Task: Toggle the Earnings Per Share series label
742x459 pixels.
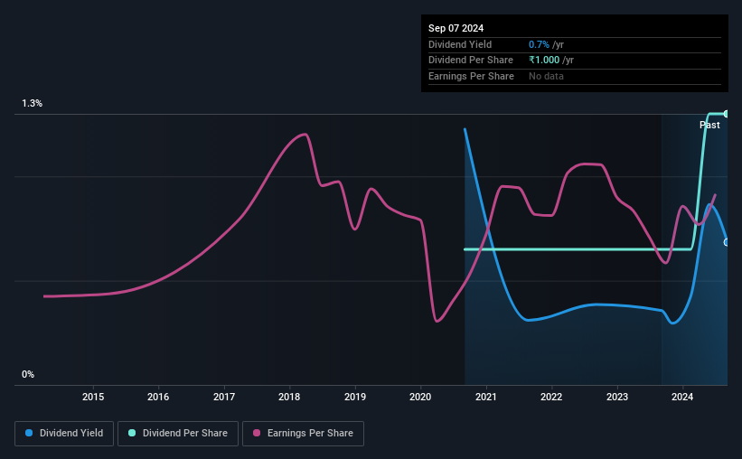Action: pos(309,434)
